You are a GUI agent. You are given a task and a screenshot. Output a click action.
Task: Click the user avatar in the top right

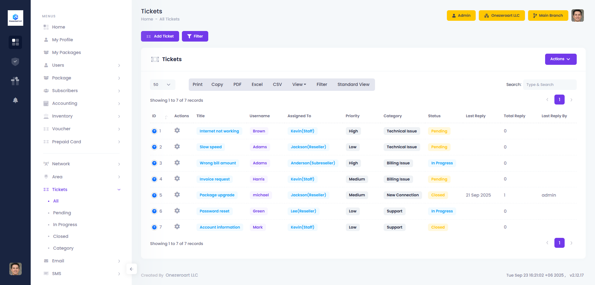[x=577, y=16]
